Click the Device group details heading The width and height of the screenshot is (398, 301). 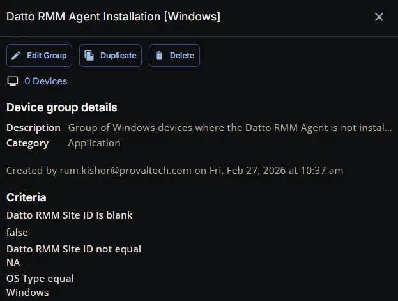coord(62,107)
